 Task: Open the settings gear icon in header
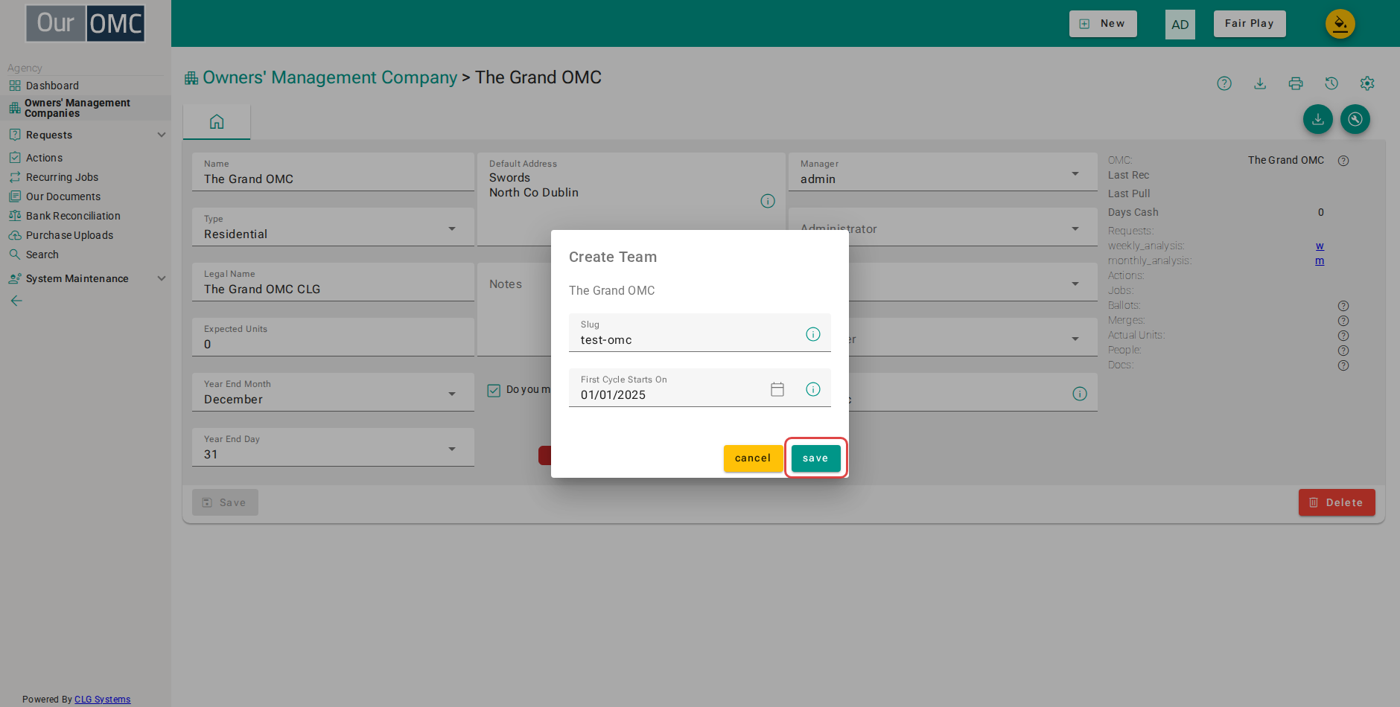tap(1367, 83)
